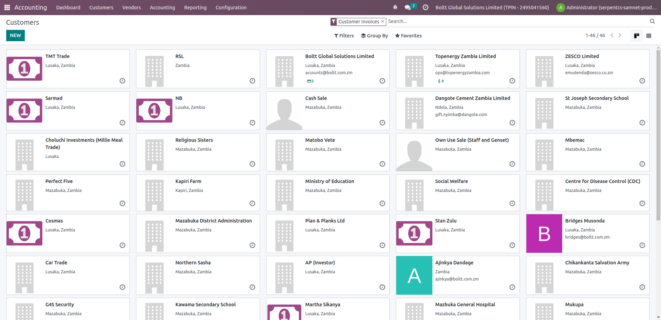Open activity clock on ZESCO Limited card
This screenshot has width=661, height=320.
click(x=642, y=81)
